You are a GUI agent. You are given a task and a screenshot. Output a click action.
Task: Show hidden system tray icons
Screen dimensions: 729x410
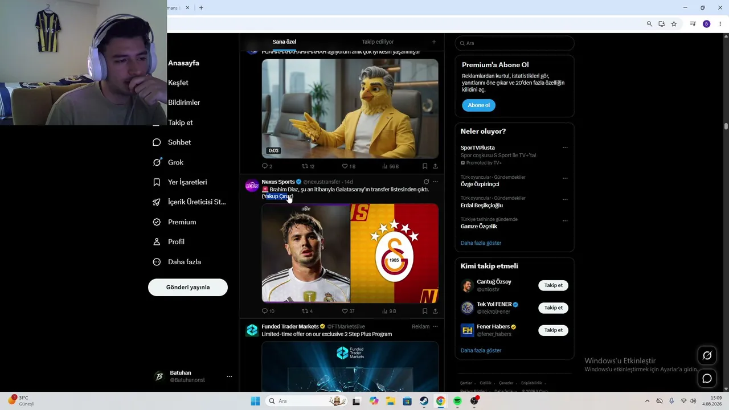[646, 401]
